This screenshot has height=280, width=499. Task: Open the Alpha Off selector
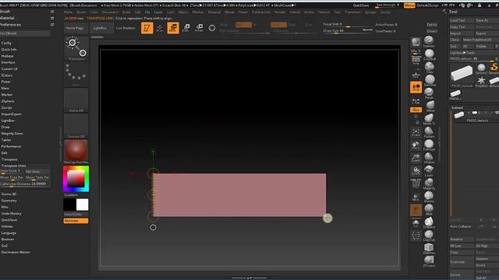(x=76, y=100)
